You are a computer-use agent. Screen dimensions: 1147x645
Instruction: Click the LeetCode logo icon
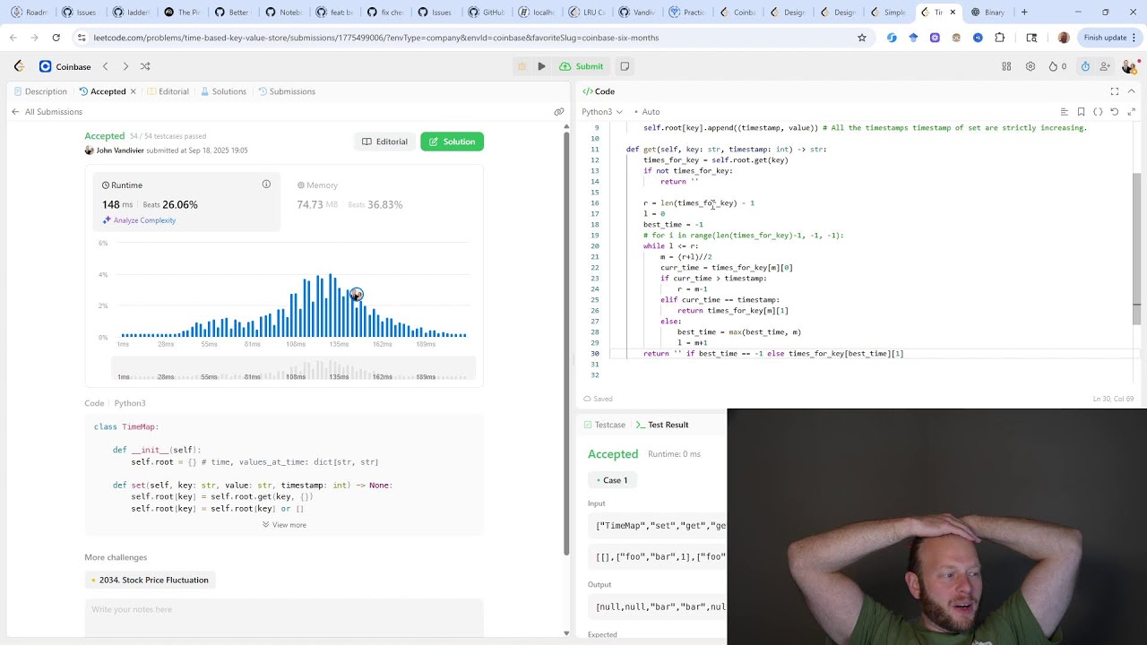pos(19,66)
